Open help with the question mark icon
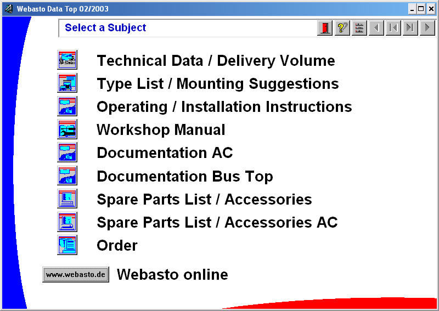 (342, 28)
